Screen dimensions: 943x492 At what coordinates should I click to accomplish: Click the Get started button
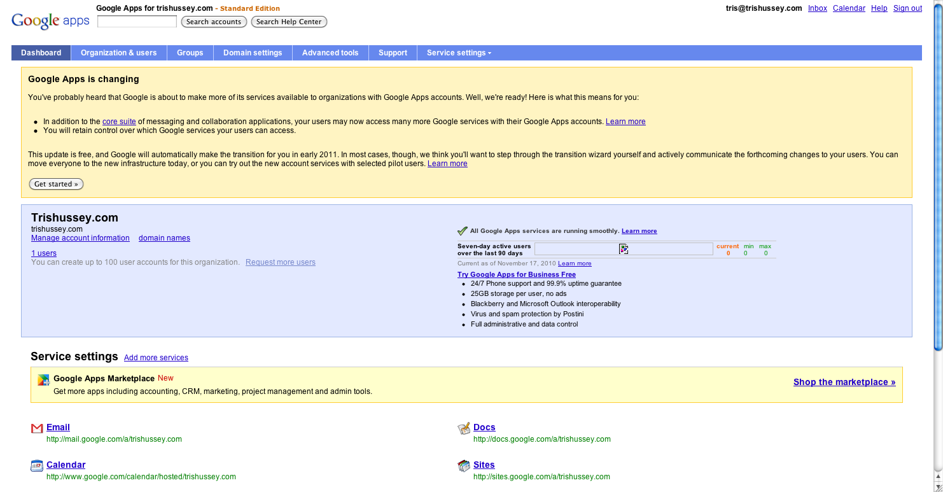point(56,184)
